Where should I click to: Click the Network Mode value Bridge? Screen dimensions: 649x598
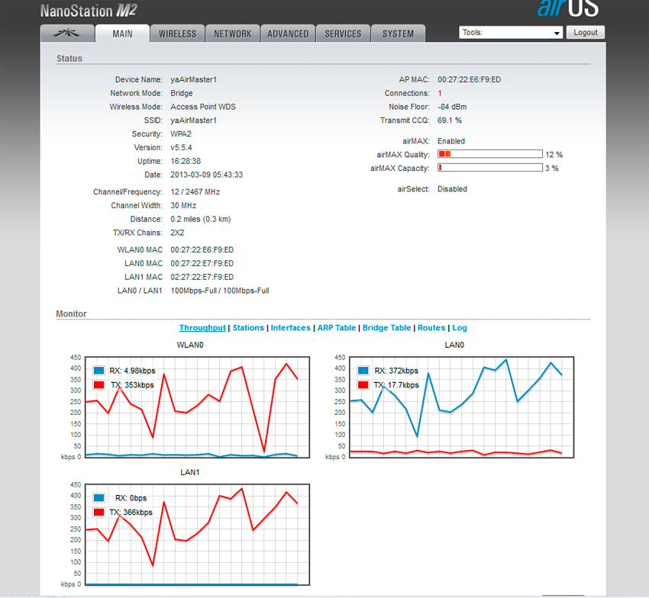[x=182, y=93]
